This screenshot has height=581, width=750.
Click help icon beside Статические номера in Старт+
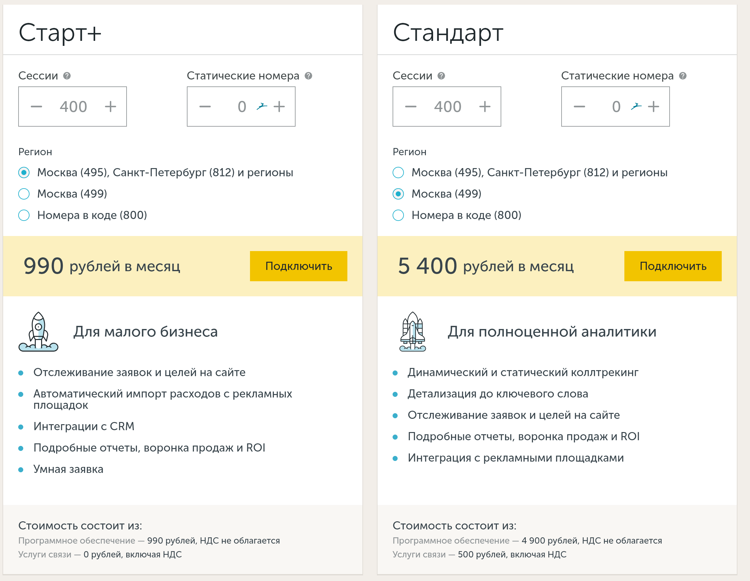[308, 76]
